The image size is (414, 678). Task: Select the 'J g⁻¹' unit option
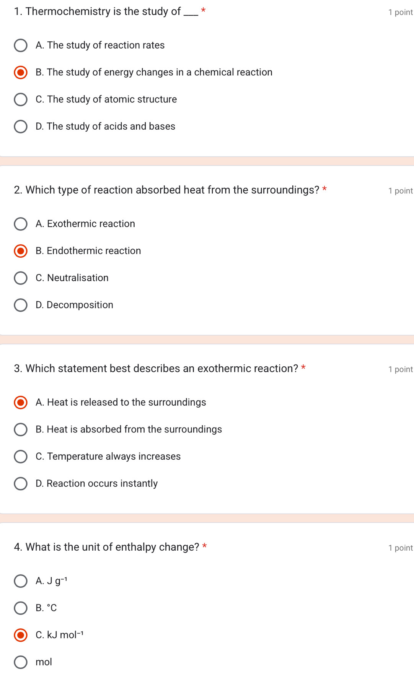point(21,581)
